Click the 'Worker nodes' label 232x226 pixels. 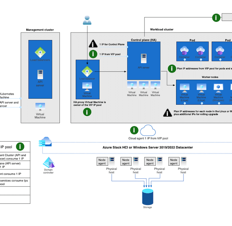210,77
